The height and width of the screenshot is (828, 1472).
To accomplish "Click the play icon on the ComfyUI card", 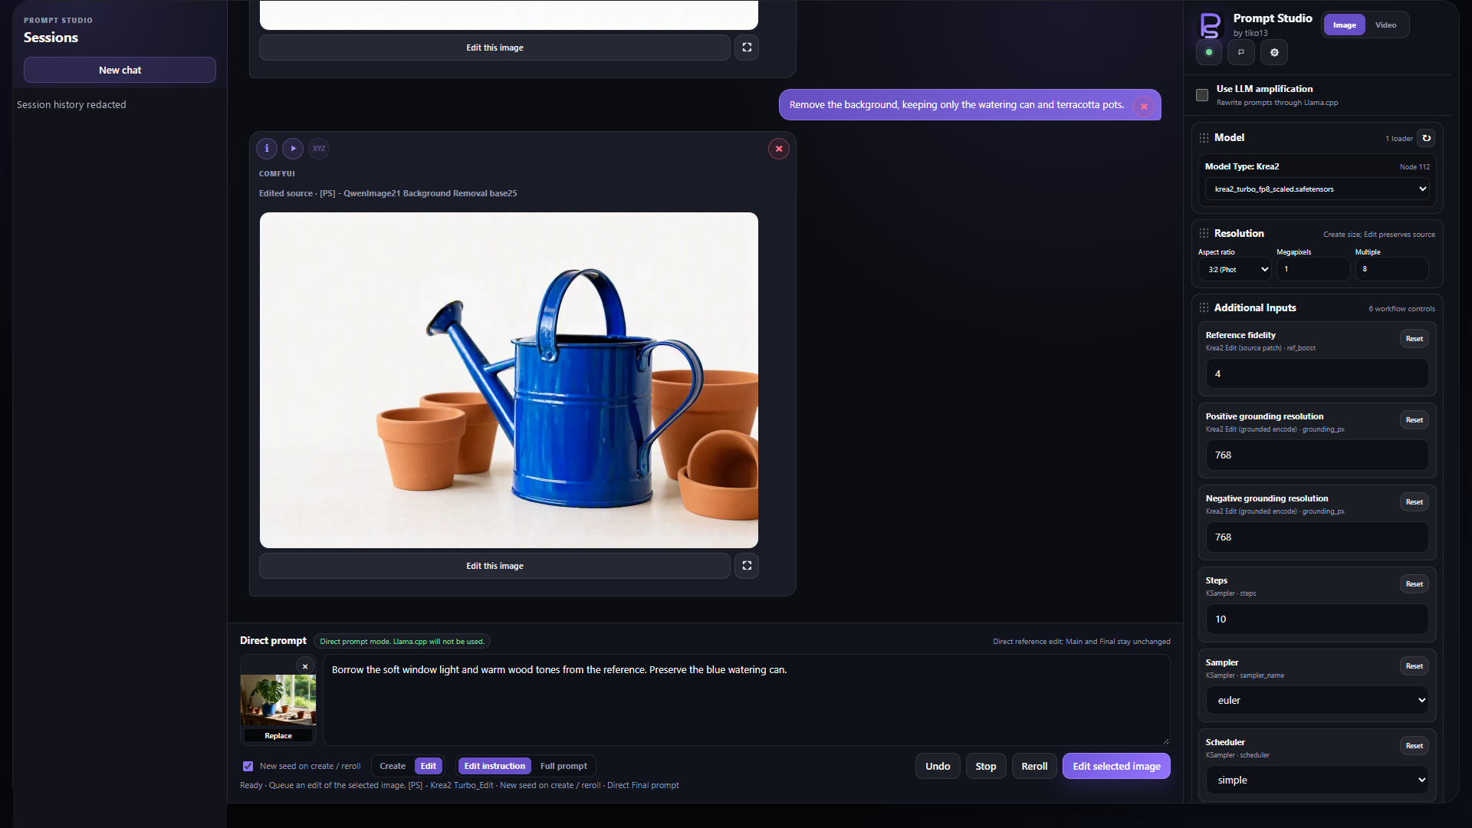I will click(x=293, y=149).
